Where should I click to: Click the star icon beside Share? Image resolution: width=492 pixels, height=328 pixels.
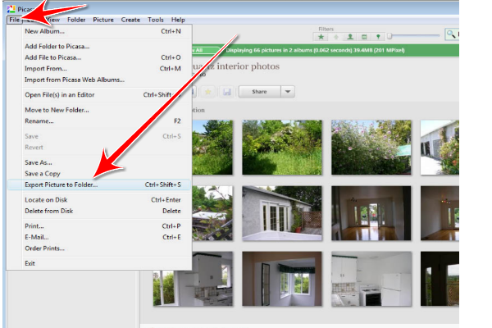(x=207, y=92)
